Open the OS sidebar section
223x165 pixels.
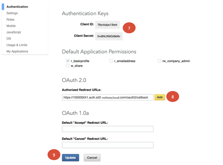pyautogui.click(x=9, y=39)
